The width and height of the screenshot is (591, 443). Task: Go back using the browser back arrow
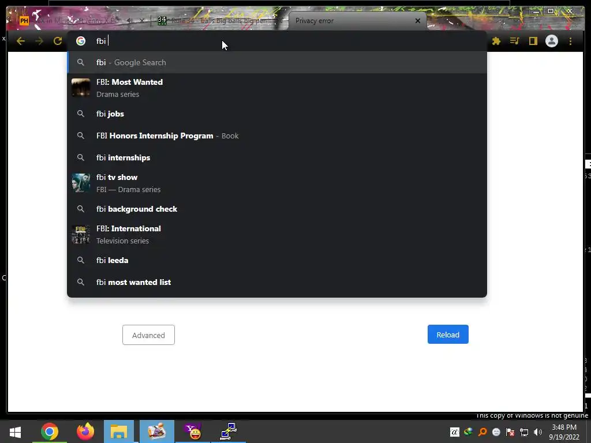pyautogui.click(x=21, y=41)
